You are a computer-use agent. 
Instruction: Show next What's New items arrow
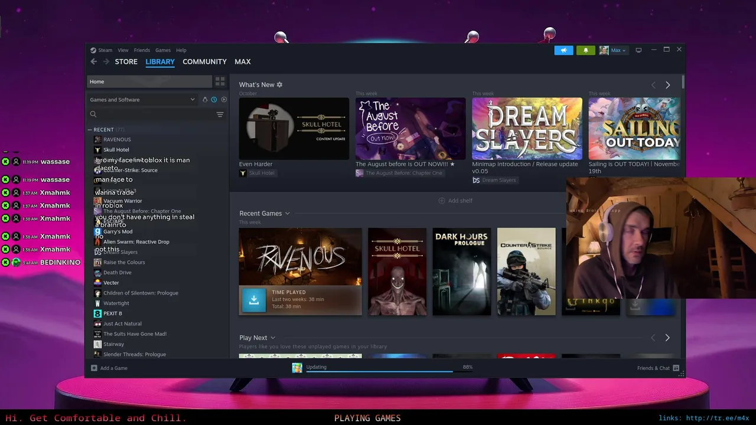point(668,85)
